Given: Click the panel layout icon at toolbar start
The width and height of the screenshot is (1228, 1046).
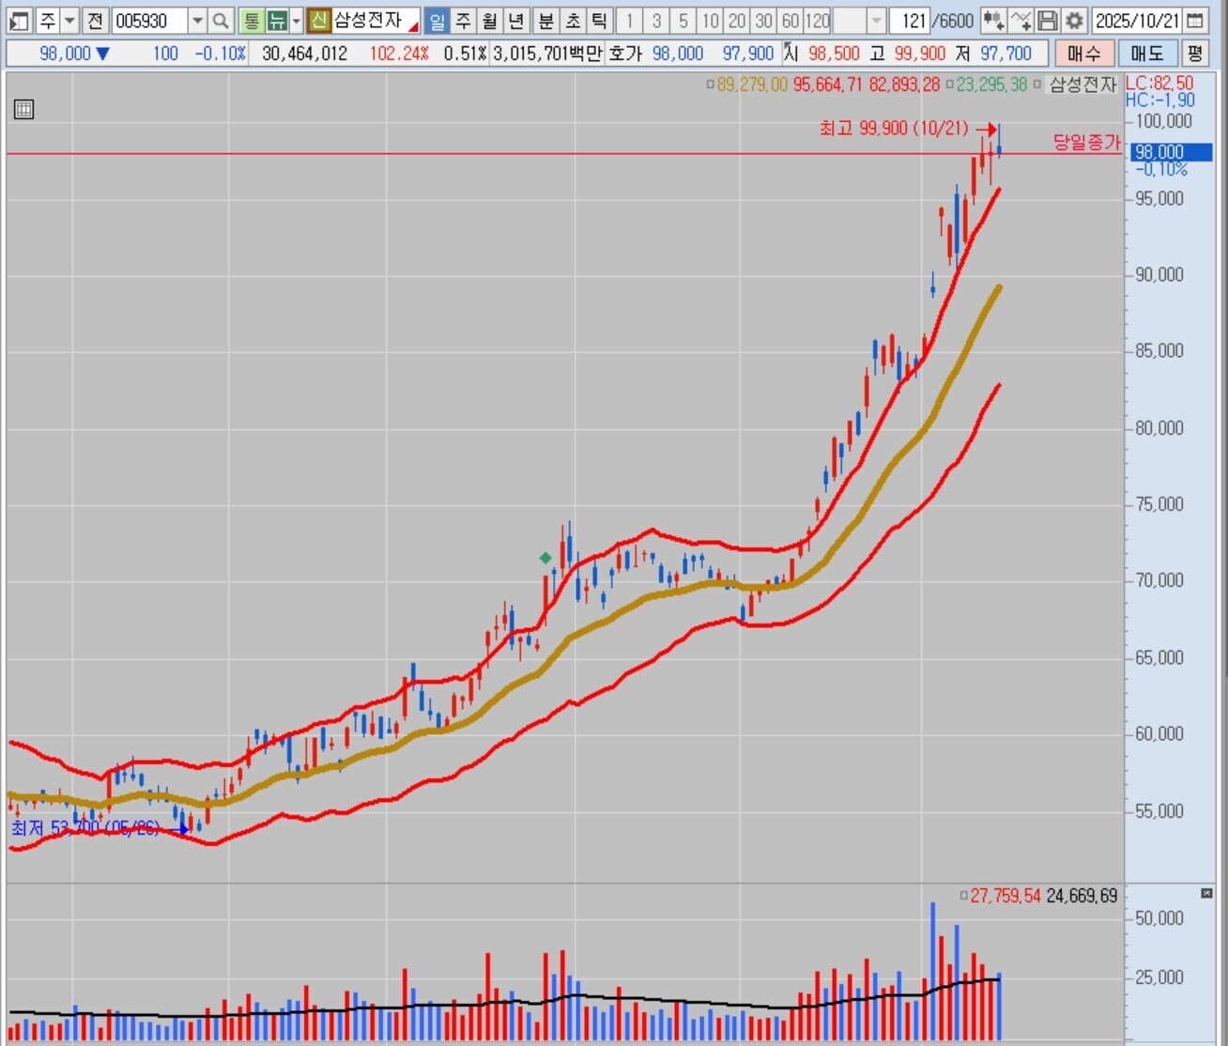Looking at the screenshot, I should 19,21.
